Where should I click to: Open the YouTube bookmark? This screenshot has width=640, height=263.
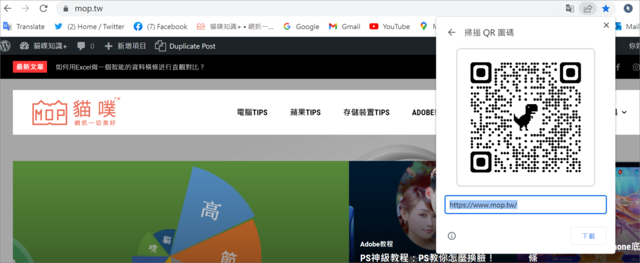389,26
